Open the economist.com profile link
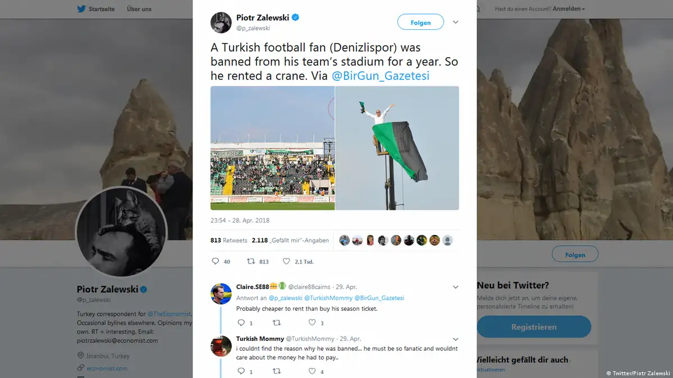The width and height of the screenshot is (673, 378). pyautogui.click(x=107, y=368)
